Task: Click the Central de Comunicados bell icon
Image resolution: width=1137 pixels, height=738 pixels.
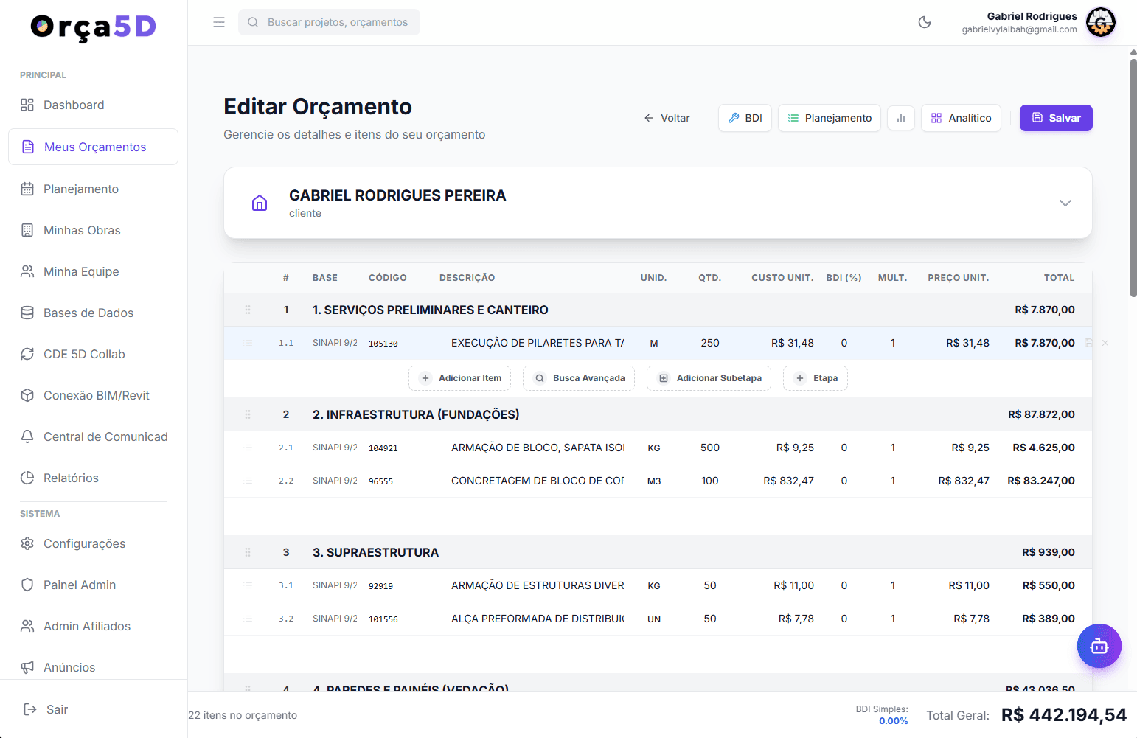Action: click(x=27, y=436)
